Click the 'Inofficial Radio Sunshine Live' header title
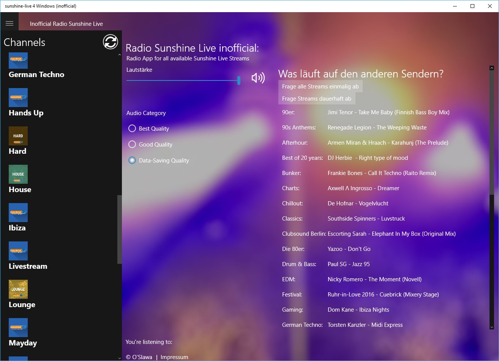This screenshot has height=361, width=499. click(66, 24)
